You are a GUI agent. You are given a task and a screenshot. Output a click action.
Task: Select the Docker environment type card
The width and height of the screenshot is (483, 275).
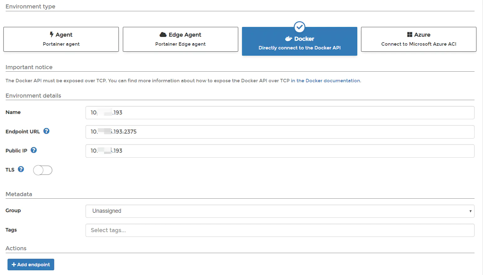pos(300,41)
